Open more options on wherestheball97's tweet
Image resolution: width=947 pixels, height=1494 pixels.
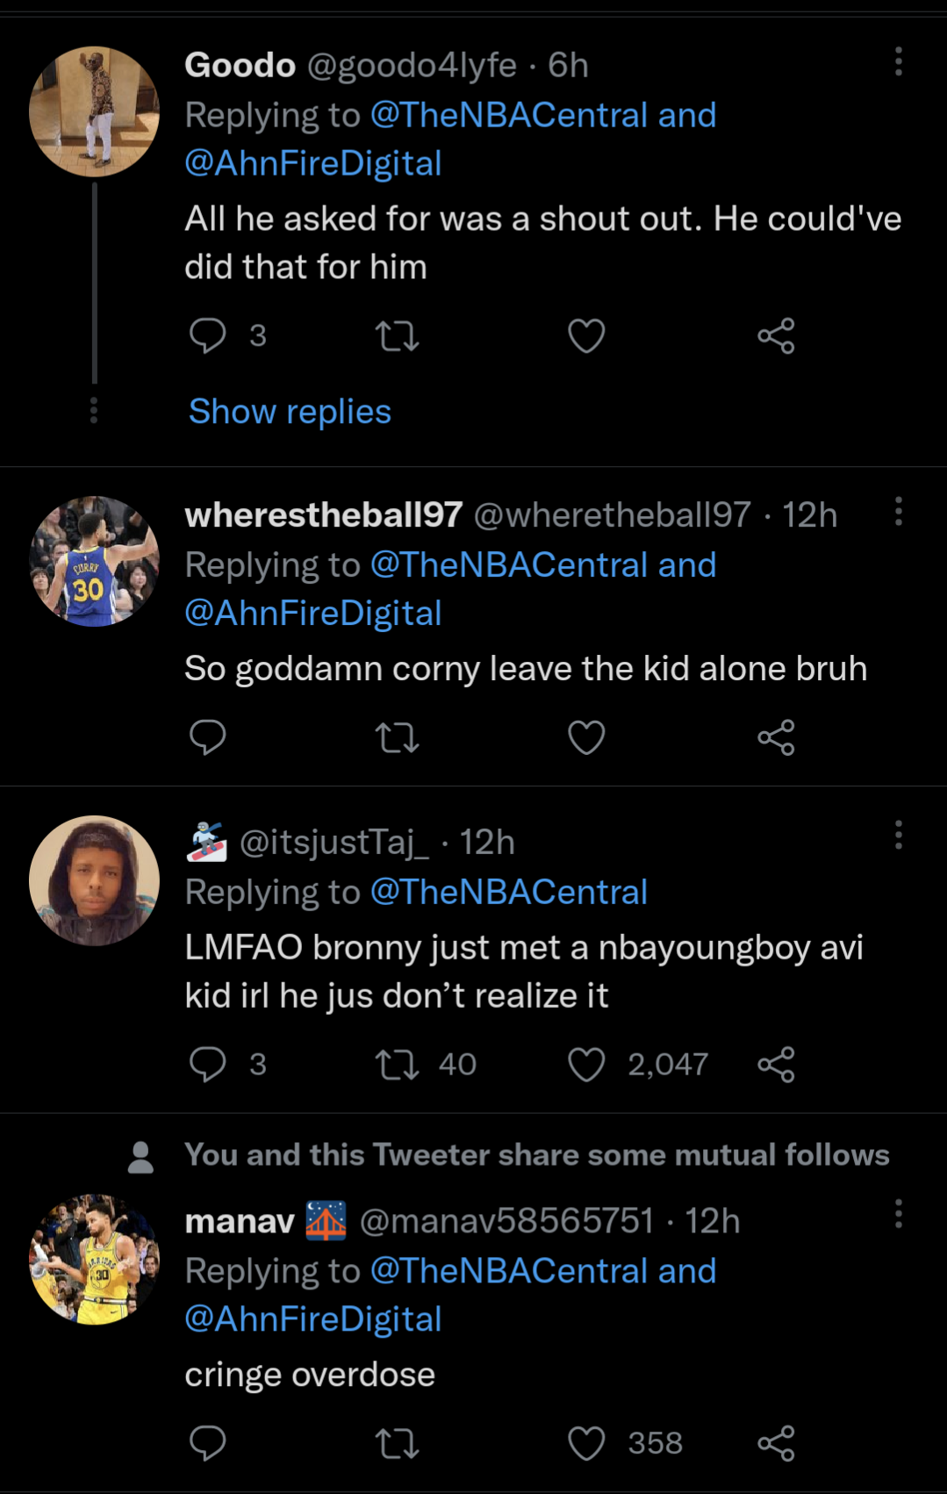pos(898,511)
